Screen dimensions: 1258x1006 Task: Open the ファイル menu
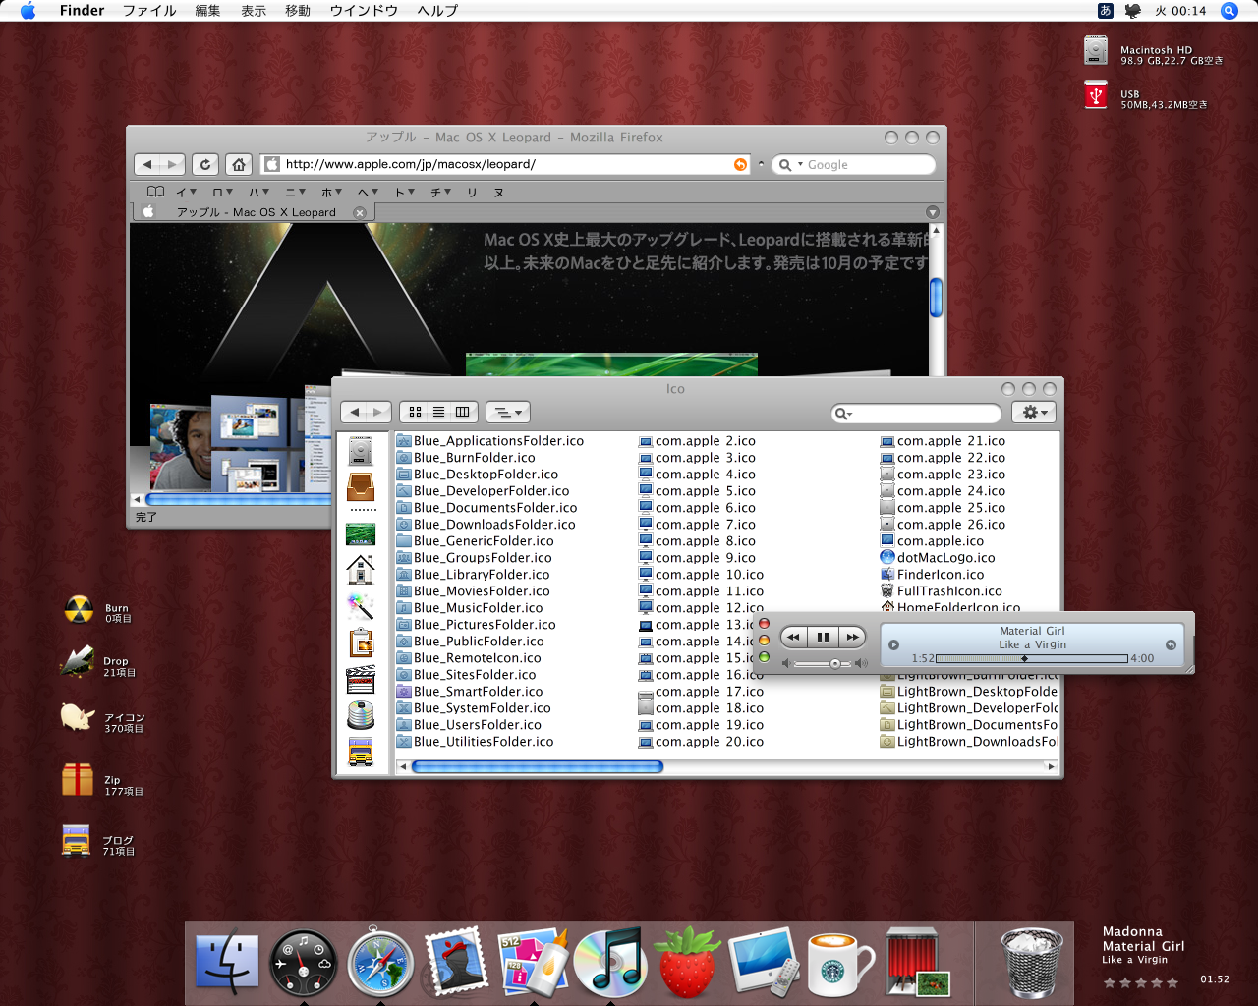[149, 10]
